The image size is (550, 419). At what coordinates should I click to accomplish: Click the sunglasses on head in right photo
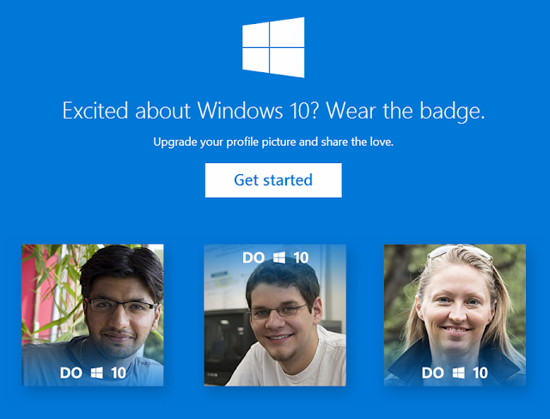coord(459,251)
